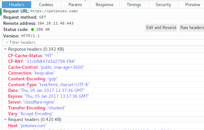The width and height of the screenshot is (204, 130).
Task: Click the Raw headers button
Action: (192, 27)
